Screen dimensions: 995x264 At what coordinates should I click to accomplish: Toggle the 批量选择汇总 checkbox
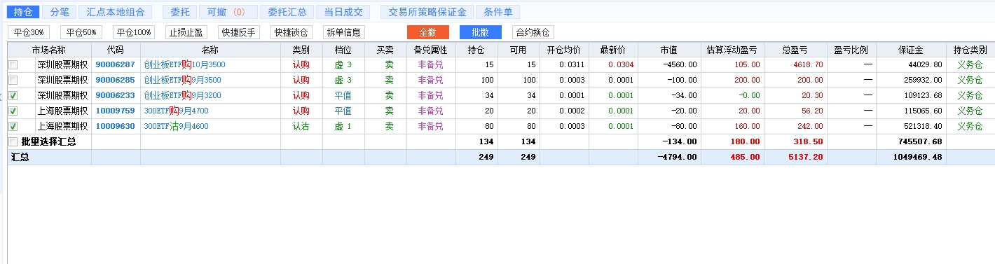[x=13, y=141]
